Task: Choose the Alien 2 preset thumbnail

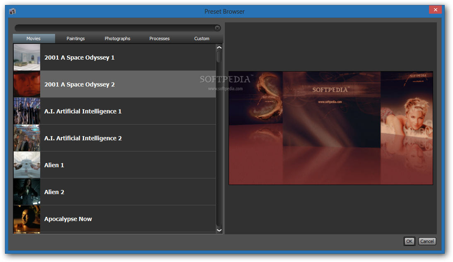Action: point(27,192)
